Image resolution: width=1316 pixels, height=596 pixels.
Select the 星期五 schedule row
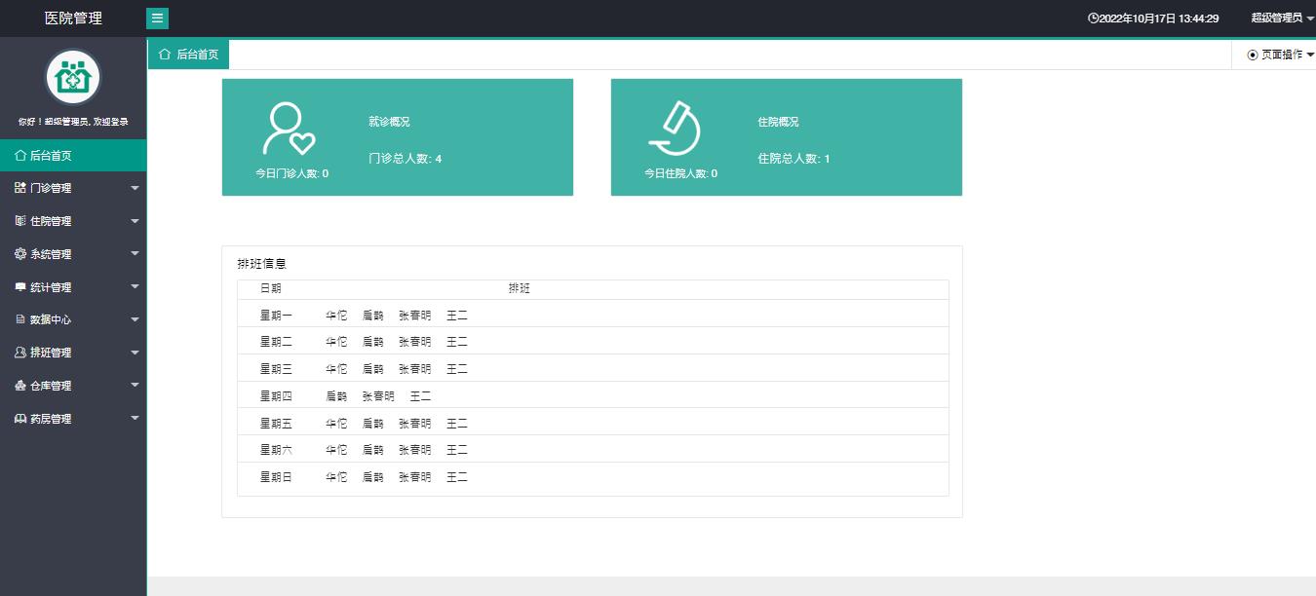593,424
